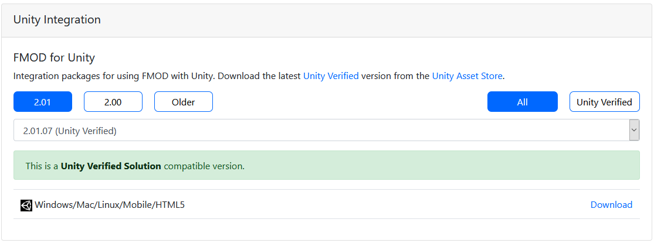Click the "compatible version" text in banner

(204, 166)
